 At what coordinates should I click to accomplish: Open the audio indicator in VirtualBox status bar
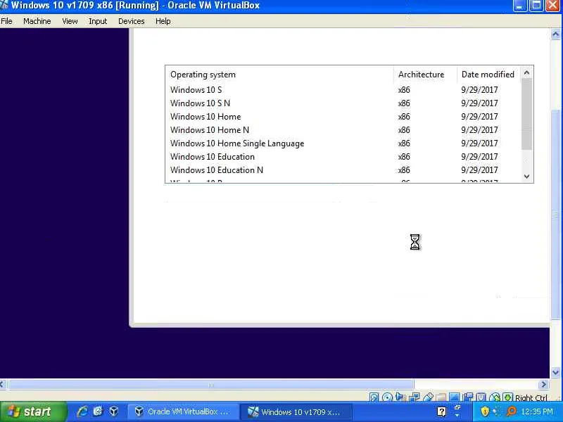[x=400, y=397]
